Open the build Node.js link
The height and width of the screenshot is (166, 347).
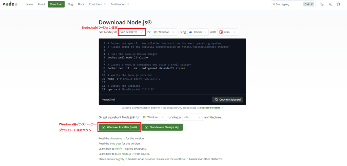125,153
